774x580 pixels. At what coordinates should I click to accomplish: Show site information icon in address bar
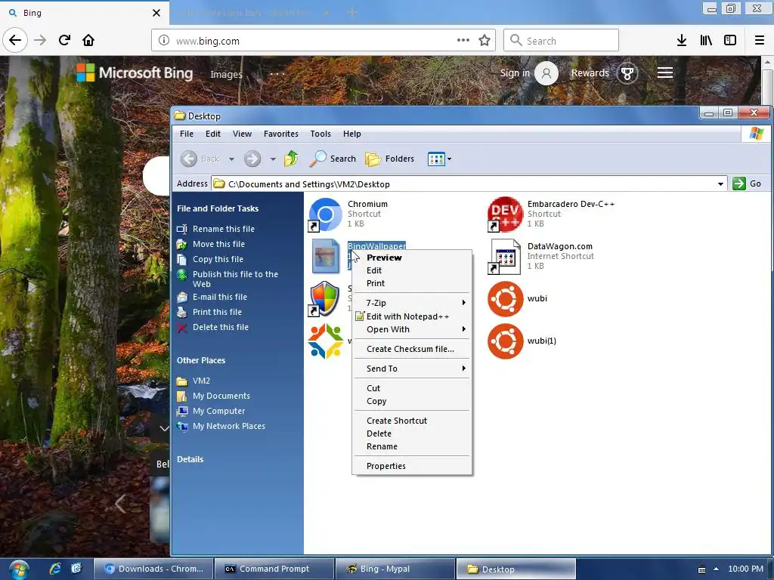click(164, 41)
